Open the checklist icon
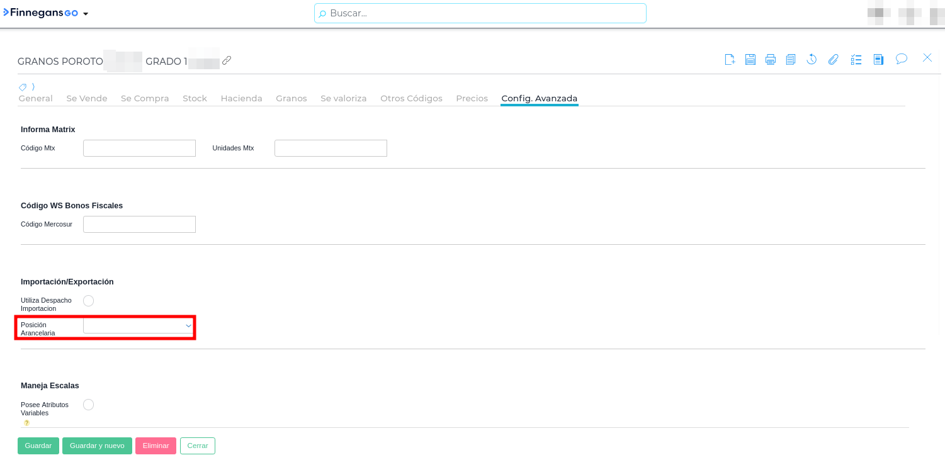 pos(856,60)
